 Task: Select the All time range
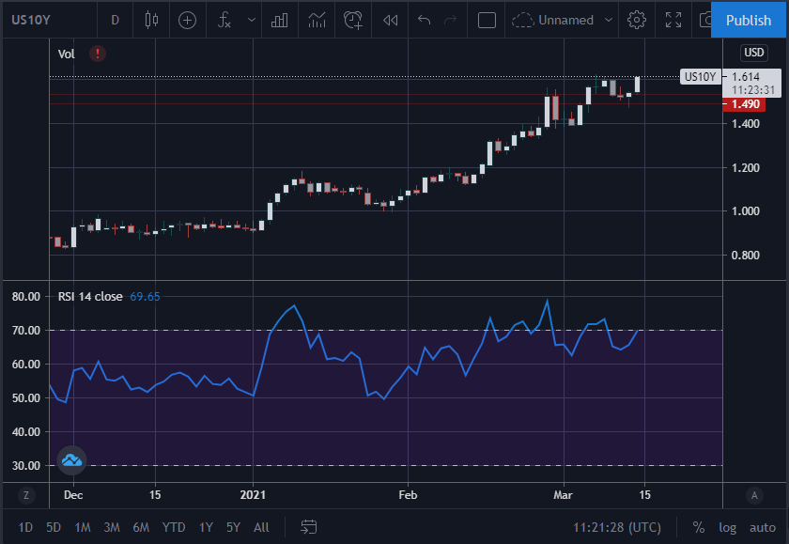pyautogui.click(x=261, y=527)
